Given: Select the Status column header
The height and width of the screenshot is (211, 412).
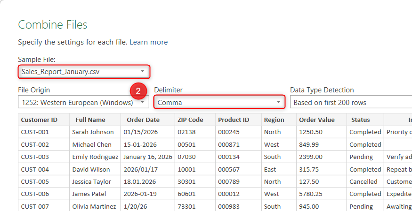Looking at the screenshot, I should pyautogui.click(x=365, y=120).
